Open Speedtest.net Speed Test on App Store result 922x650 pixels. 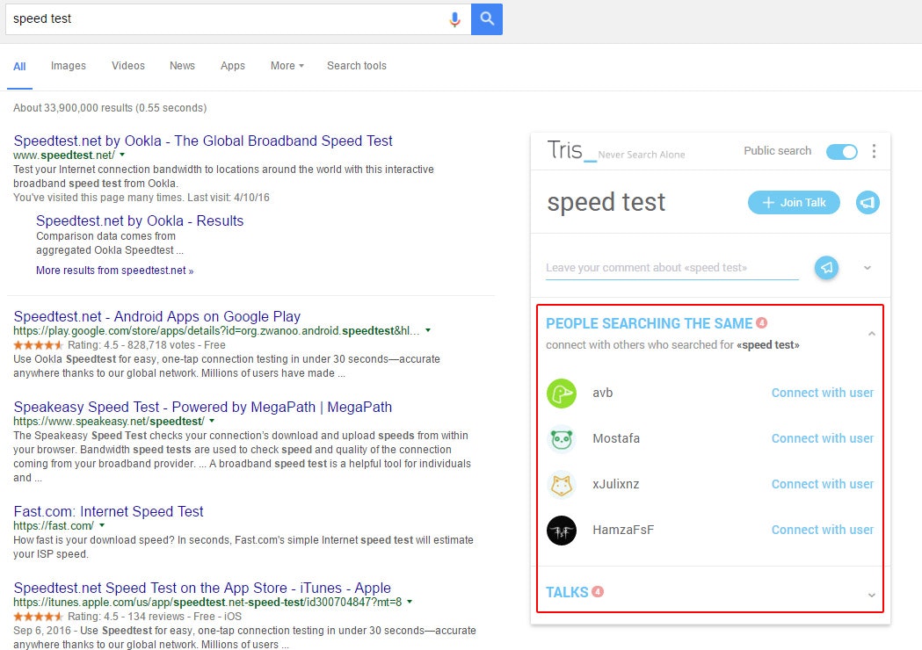[202, 589]
